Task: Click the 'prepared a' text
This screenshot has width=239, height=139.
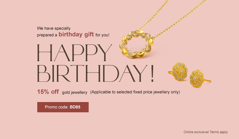Action: [47, 35]
